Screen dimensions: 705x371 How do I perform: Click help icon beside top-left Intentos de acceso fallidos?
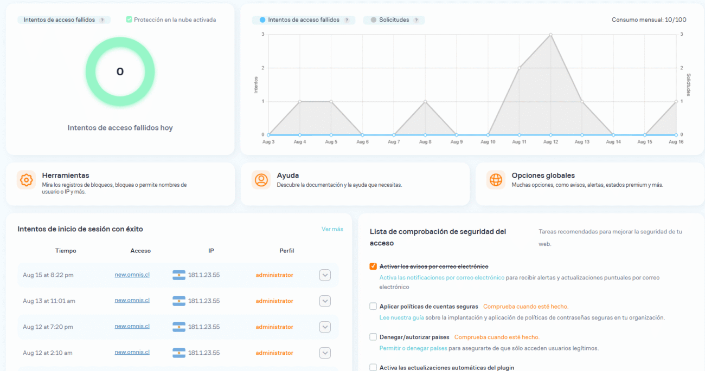tap(102, 20)
